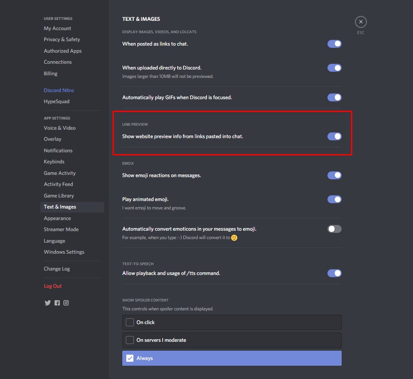Select the Text & Images sidebar entry

tap(72, 207)
